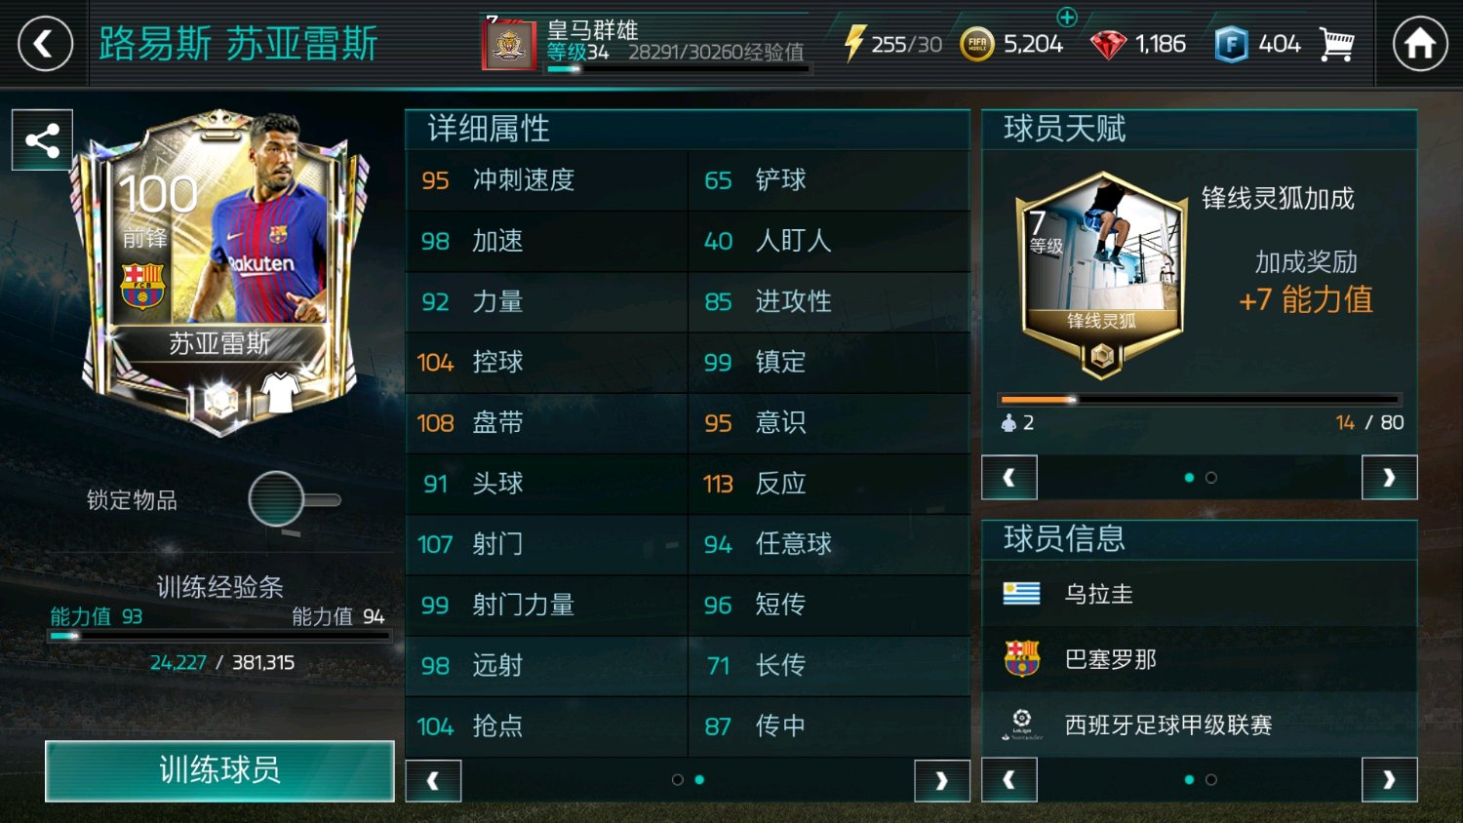
Task: Open the shopping cart store
Action: pyautogui.click(x=1336, y=44)
